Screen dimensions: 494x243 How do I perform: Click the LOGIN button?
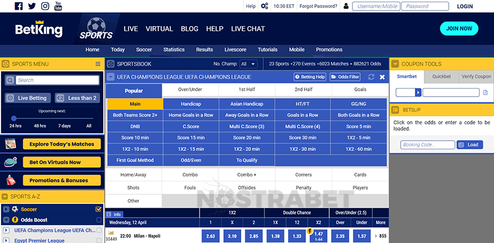point(464,6)
